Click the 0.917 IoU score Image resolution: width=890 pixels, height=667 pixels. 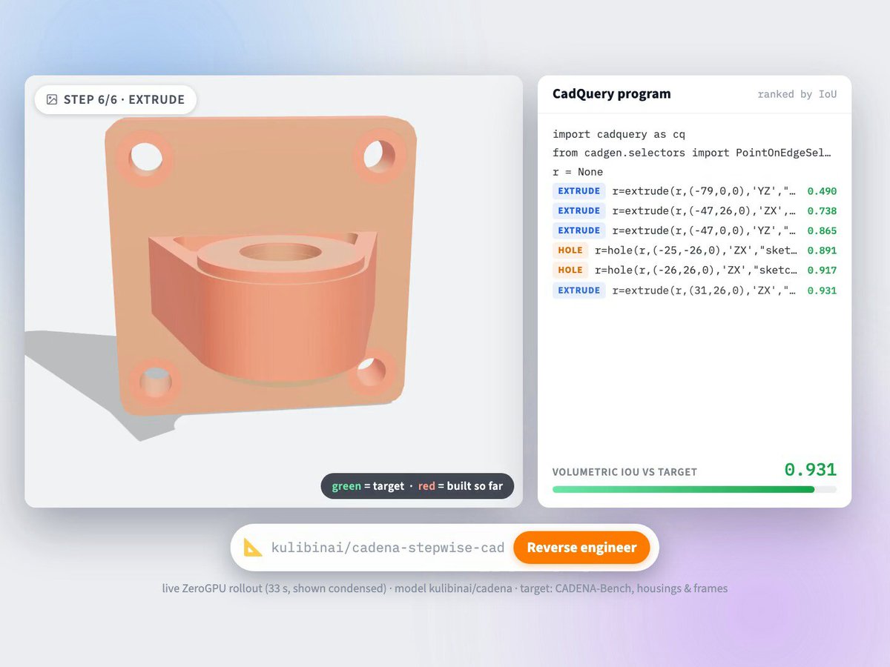[x=822, y=270]
